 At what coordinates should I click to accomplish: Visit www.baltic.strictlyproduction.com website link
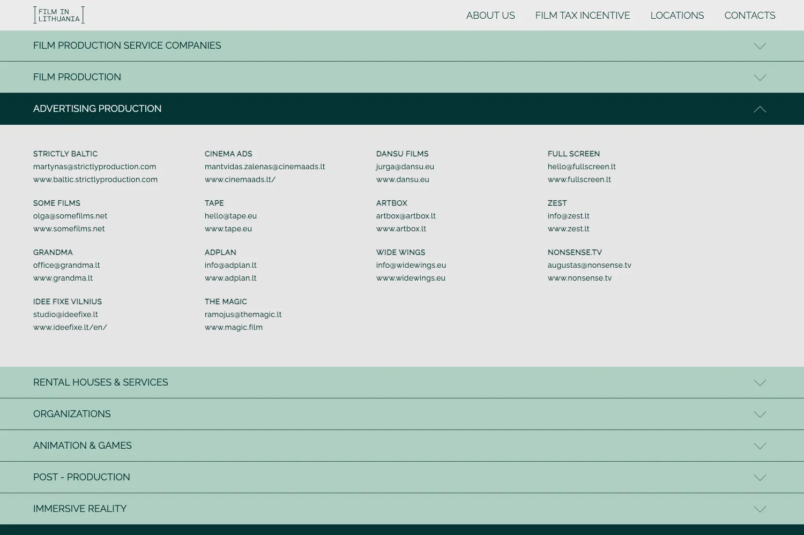click(x=95, y=179)
